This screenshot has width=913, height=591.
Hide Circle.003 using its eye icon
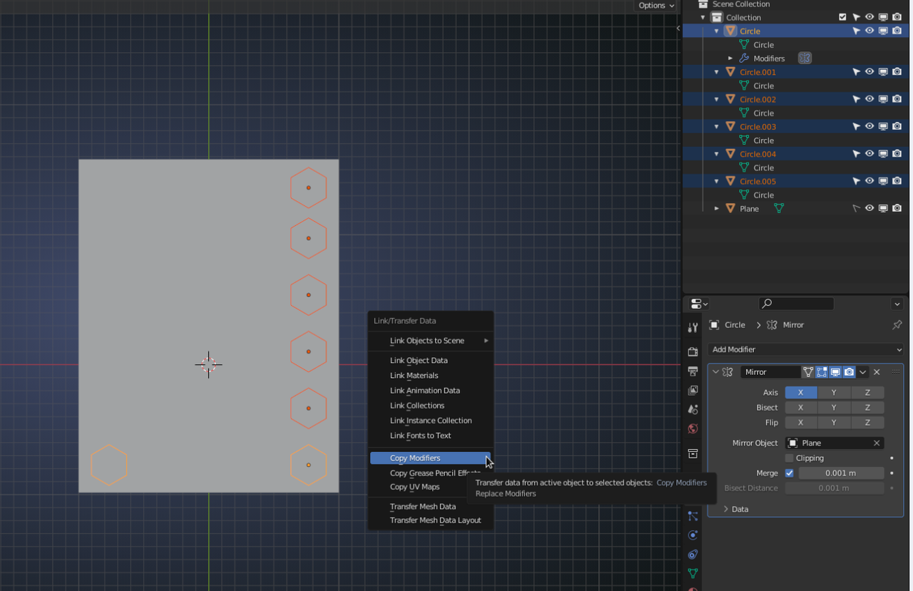click(869, 127)
